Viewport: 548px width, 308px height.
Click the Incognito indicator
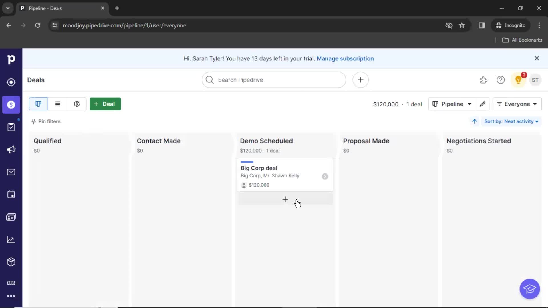(511, 25)
